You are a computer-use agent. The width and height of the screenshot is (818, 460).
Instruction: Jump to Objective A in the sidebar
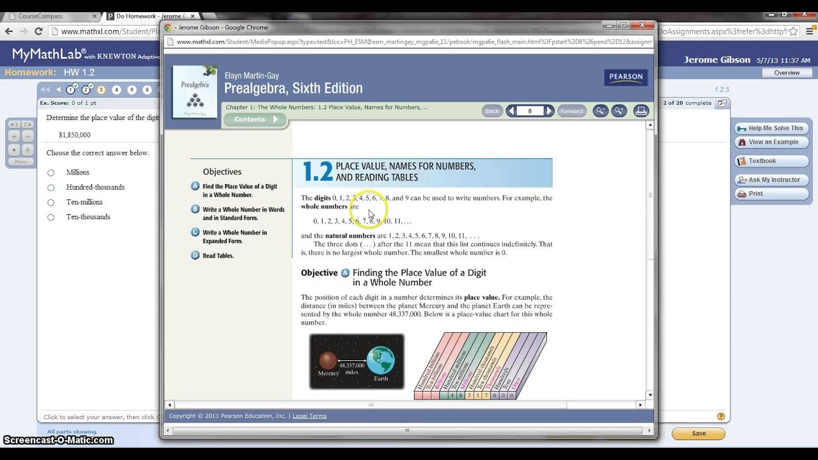(x=235, y=190)
